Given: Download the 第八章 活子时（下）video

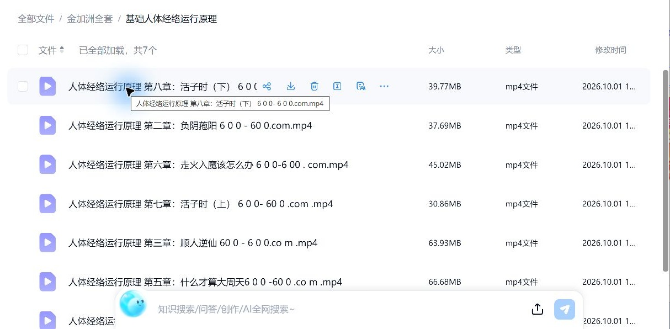Looking at the screenshot, I should (291, 86).
